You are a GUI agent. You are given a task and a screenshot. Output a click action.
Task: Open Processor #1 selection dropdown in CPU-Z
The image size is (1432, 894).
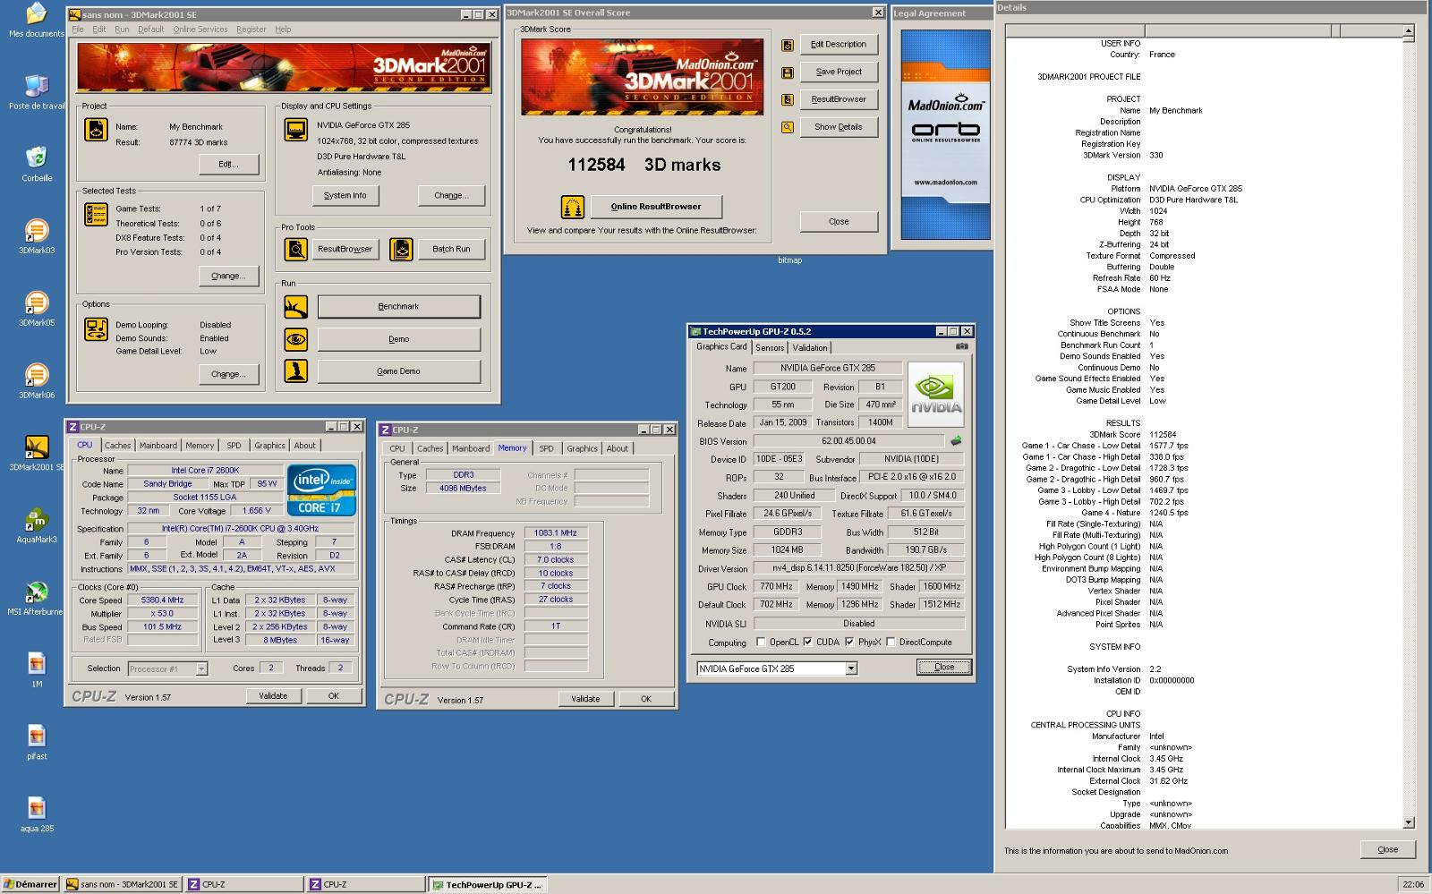pyautogui.click(x=201, y=668)
